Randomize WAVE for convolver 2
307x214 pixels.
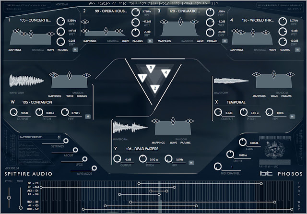pos(126,41)
